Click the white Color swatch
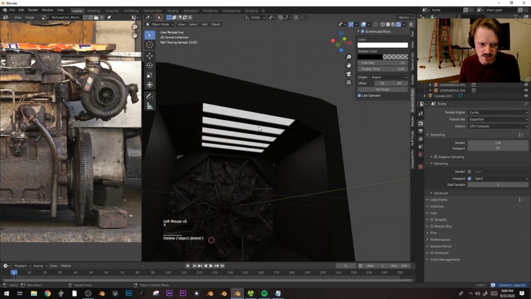This screenshot has height=299, width=531. click(383, 45)
